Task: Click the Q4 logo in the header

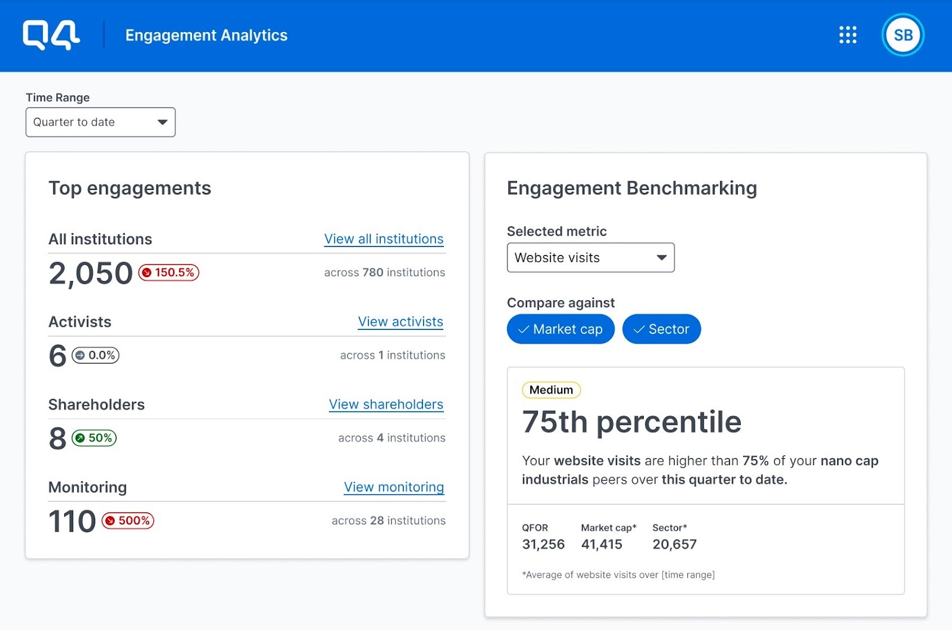Action: tap(51, 35)
